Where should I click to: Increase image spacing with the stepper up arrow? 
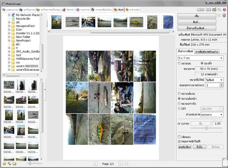pos(221,84)
